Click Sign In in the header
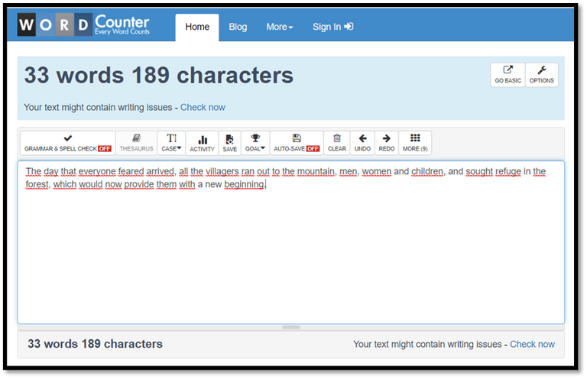The width and height of the screenshot is (587, 379). 332,27
